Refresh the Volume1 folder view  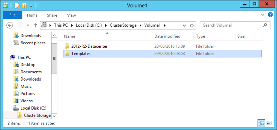pos(192,25)
